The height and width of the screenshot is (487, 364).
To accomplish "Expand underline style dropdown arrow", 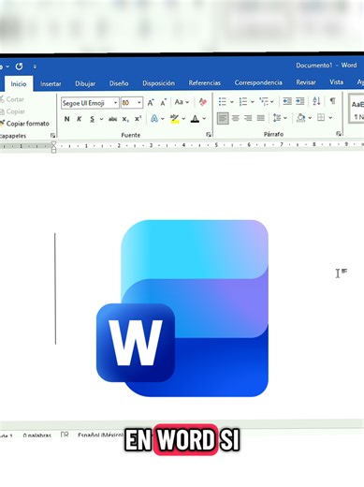I will (101, 119).
